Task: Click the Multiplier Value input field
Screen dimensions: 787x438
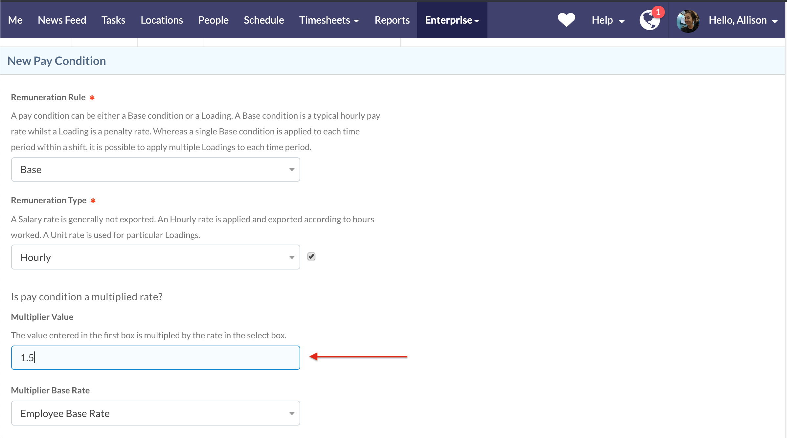Action: [155, 357]
